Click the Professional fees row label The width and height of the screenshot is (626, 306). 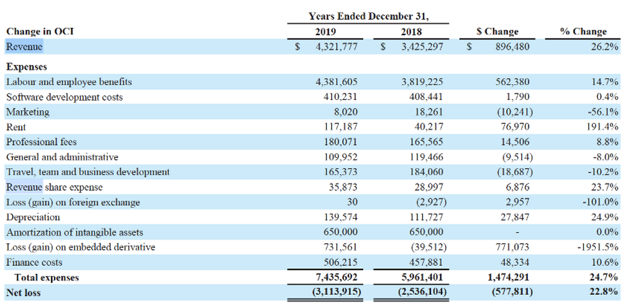[42, 142]
